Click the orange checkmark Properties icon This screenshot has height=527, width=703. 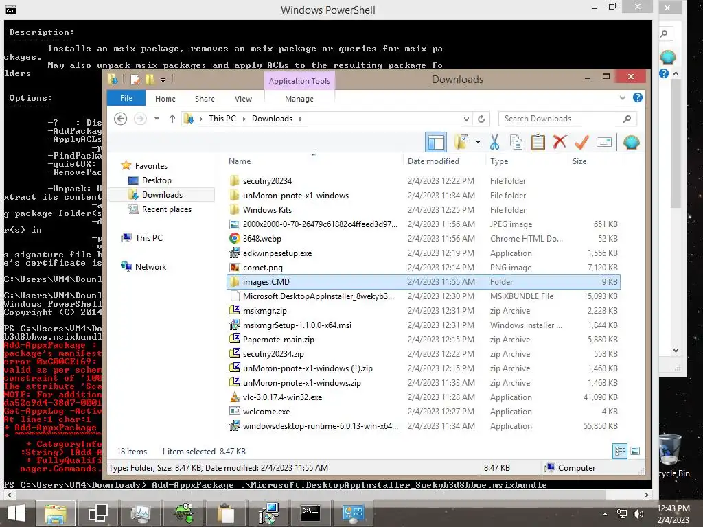(581, 143)
